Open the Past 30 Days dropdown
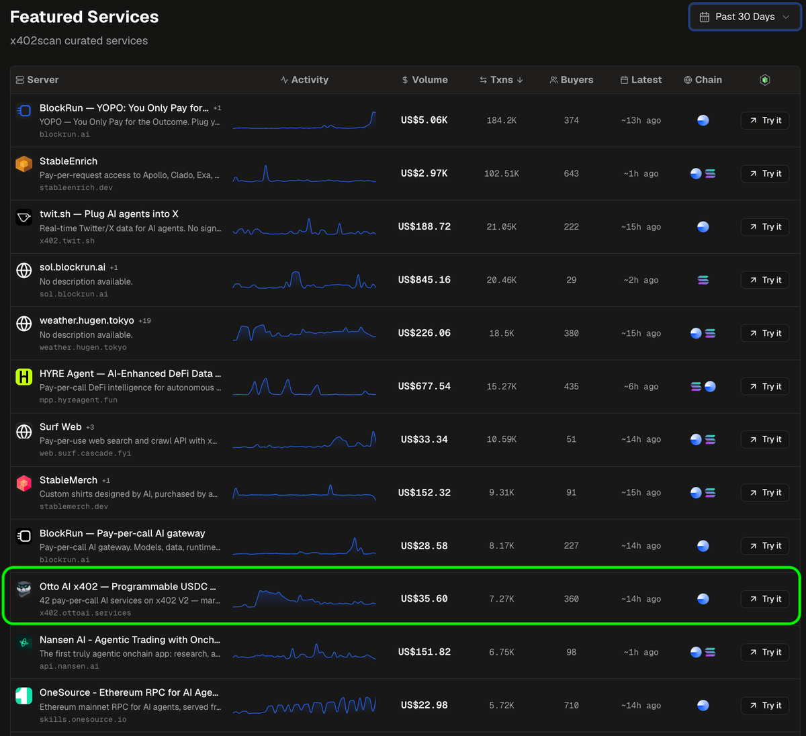 pos(745,17)
